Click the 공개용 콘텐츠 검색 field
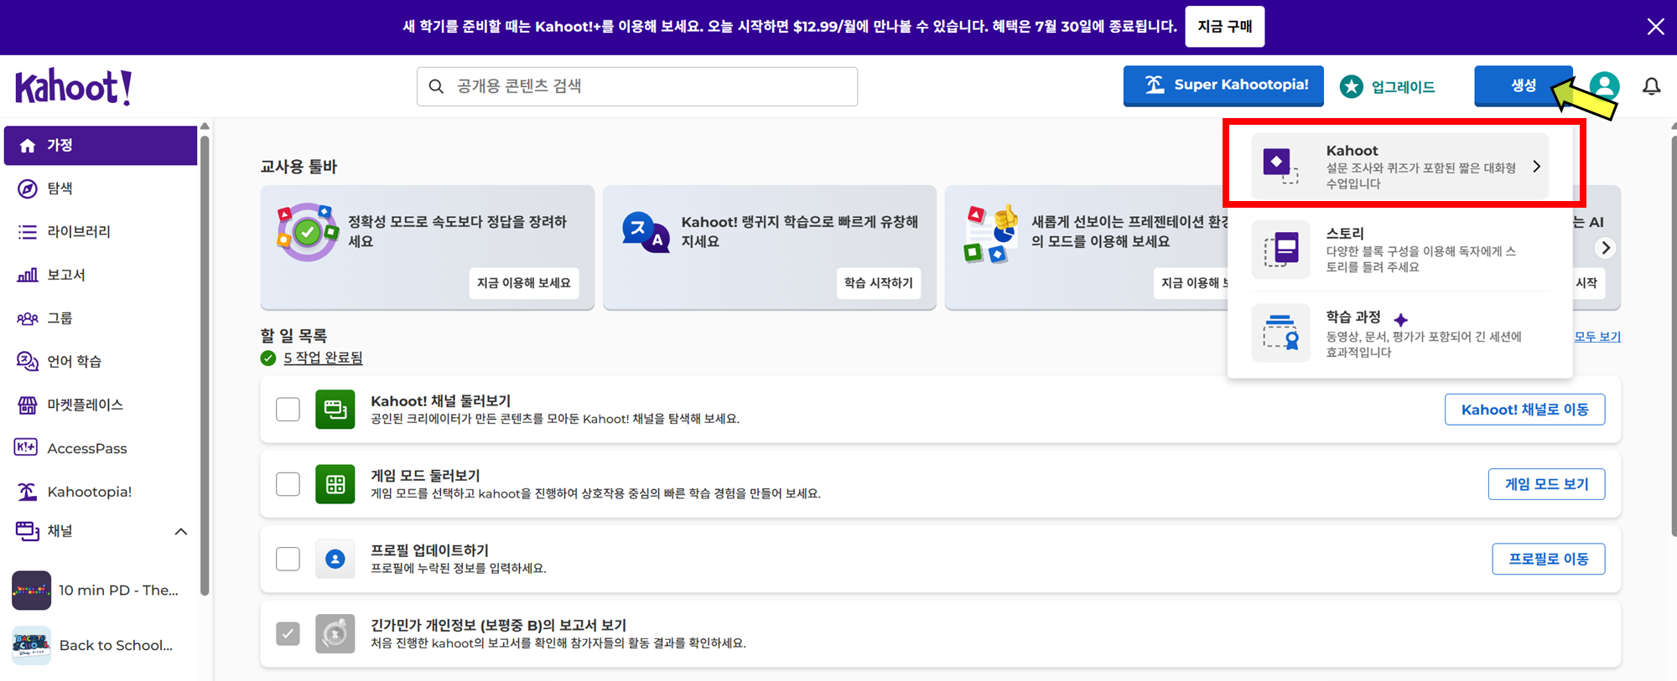 coord(636,86)
